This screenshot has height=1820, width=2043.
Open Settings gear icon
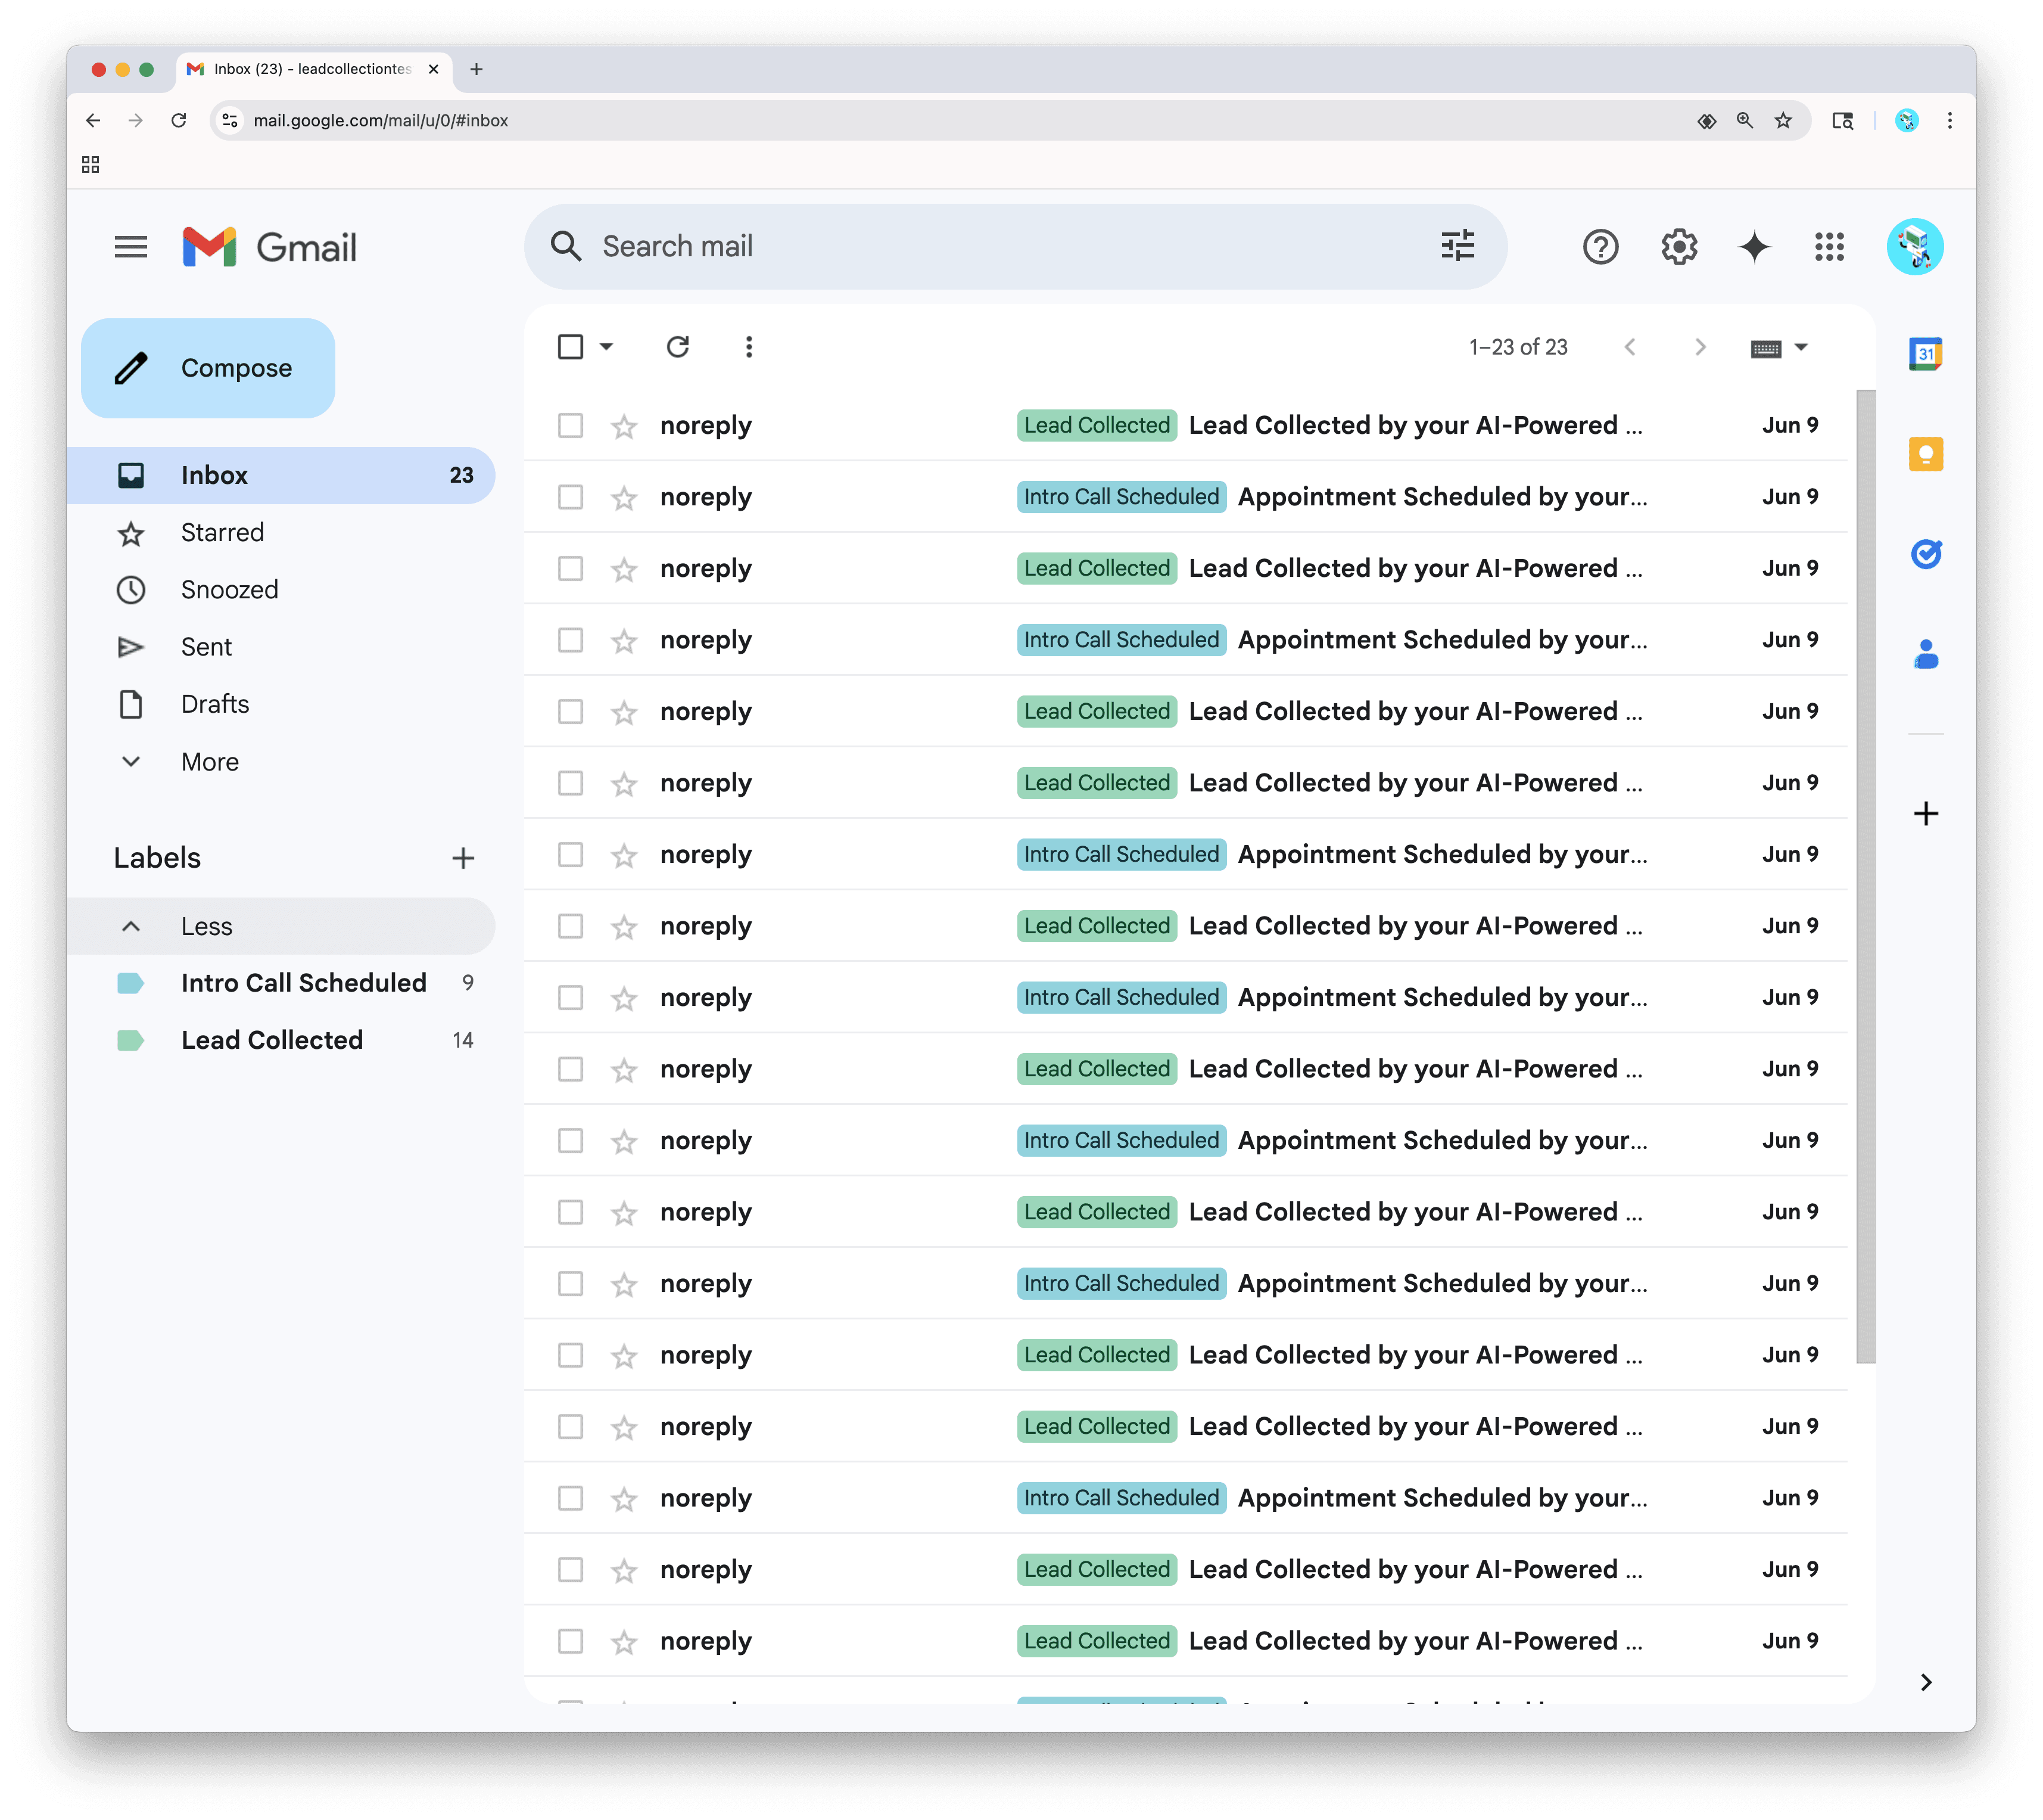point(1679,247)
